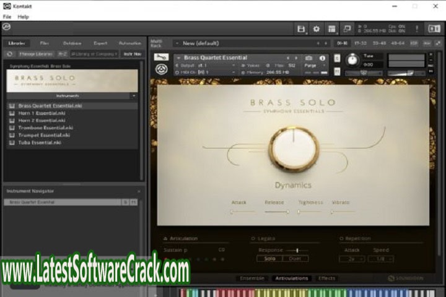Image resolution: width=446 pixels, height=297 pixels.
Task: Enable the Repetition section toggle
Action: (x=341, y=238)
